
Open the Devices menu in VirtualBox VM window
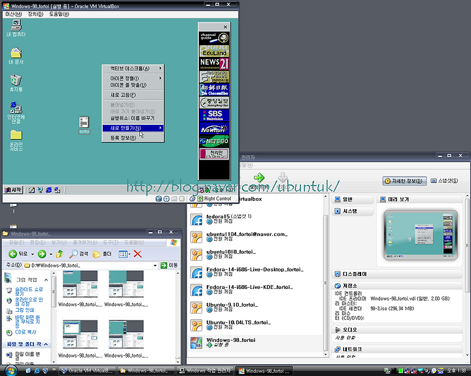point(35,14)
